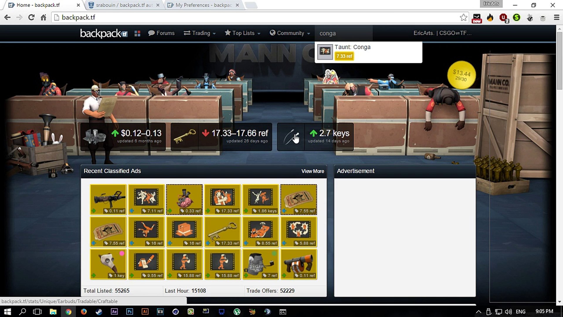Image resolution: width=563 pixels, height=317 pixels.
Task: Click the yellow $13.44 donation badge
Action: point(461,75)
